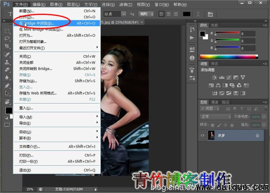Open the History panel icon
This screenshot has height=193, width=270.
pyautogui.click(x=192, y=30)
